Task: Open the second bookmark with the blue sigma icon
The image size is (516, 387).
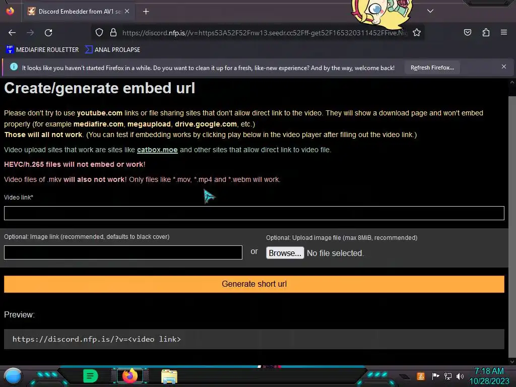Action: (112, 50)
